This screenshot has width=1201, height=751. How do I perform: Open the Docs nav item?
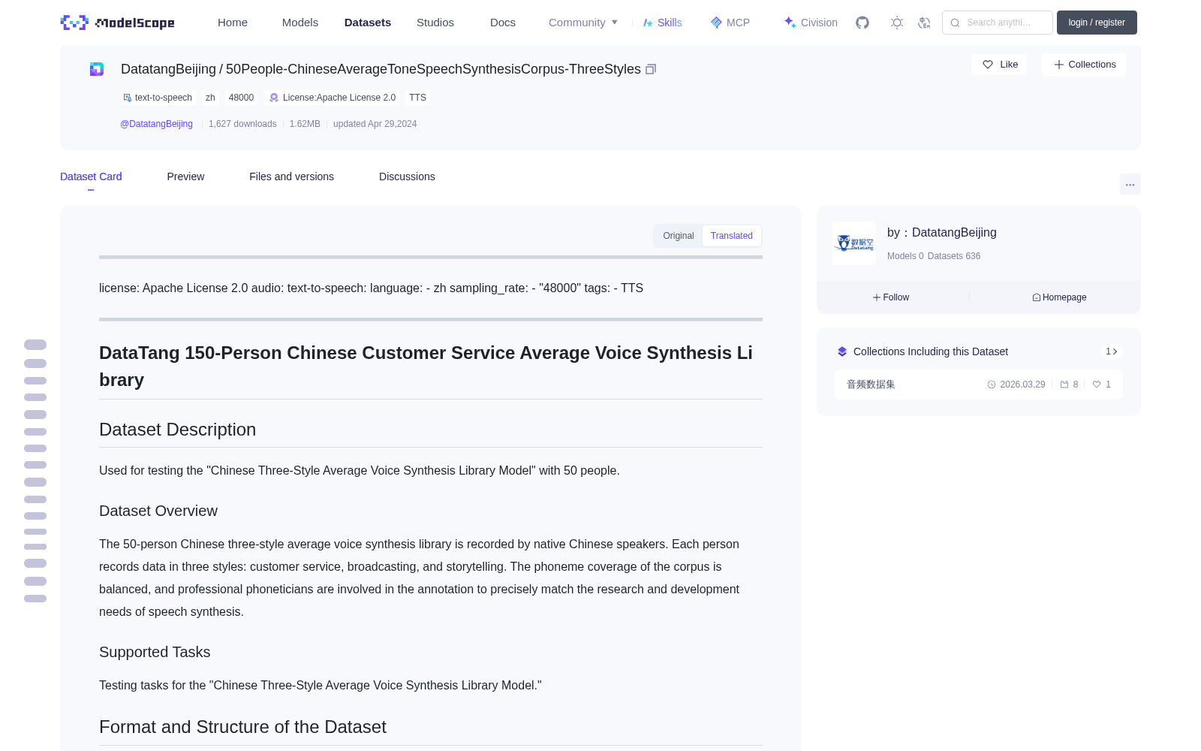(503, 23)
